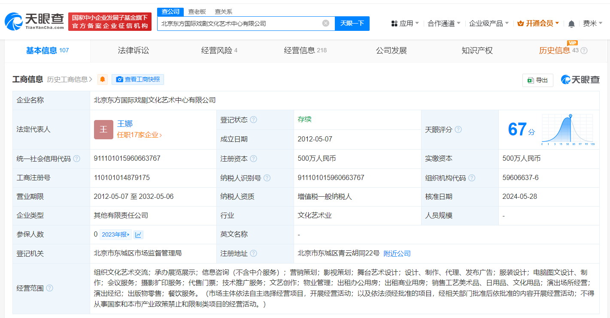This screenshot has width=610, height=318.
Task: Click help icon next to 经营范围
Action: click(49, 288)
